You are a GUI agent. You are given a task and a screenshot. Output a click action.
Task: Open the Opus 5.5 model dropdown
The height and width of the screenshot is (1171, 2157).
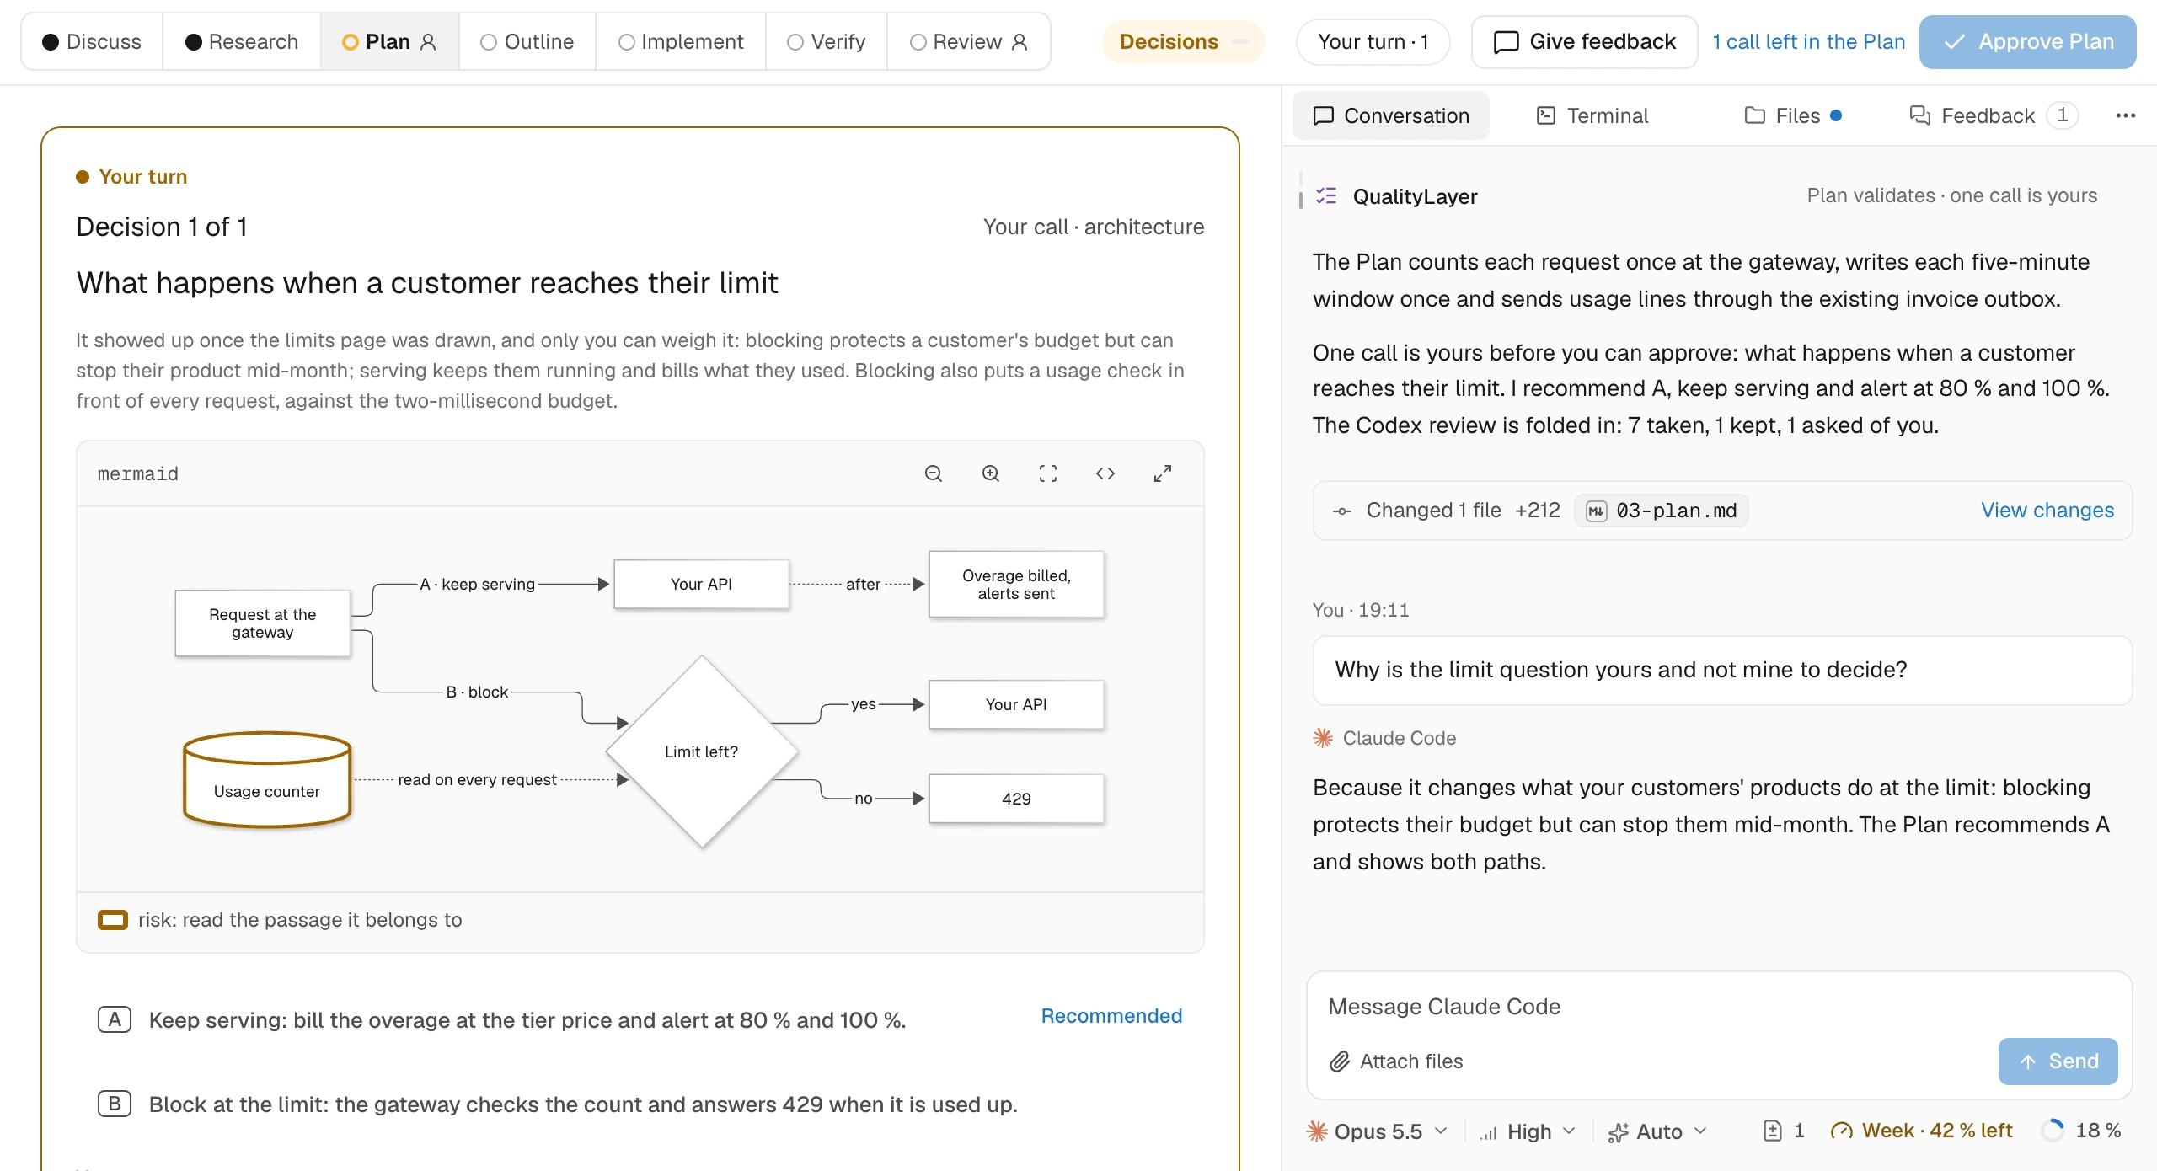point(1377,1131)
